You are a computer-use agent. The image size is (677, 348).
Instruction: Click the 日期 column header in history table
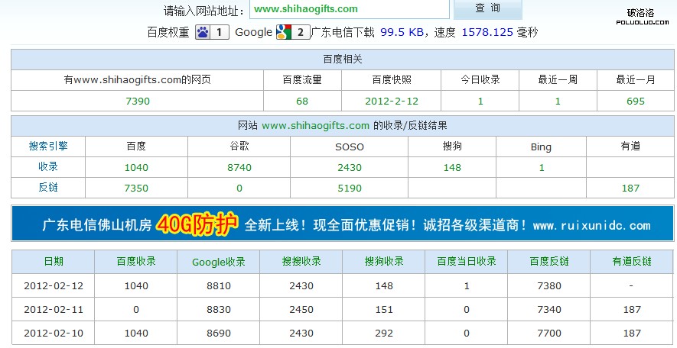click(x=54, y=261)
